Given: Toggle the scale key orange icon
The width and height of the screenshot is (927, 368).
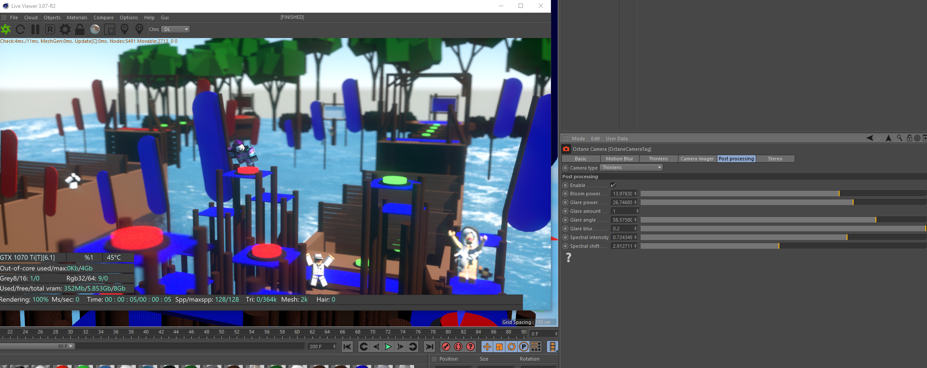Looking at the screenshot, I should coord(499,347).
